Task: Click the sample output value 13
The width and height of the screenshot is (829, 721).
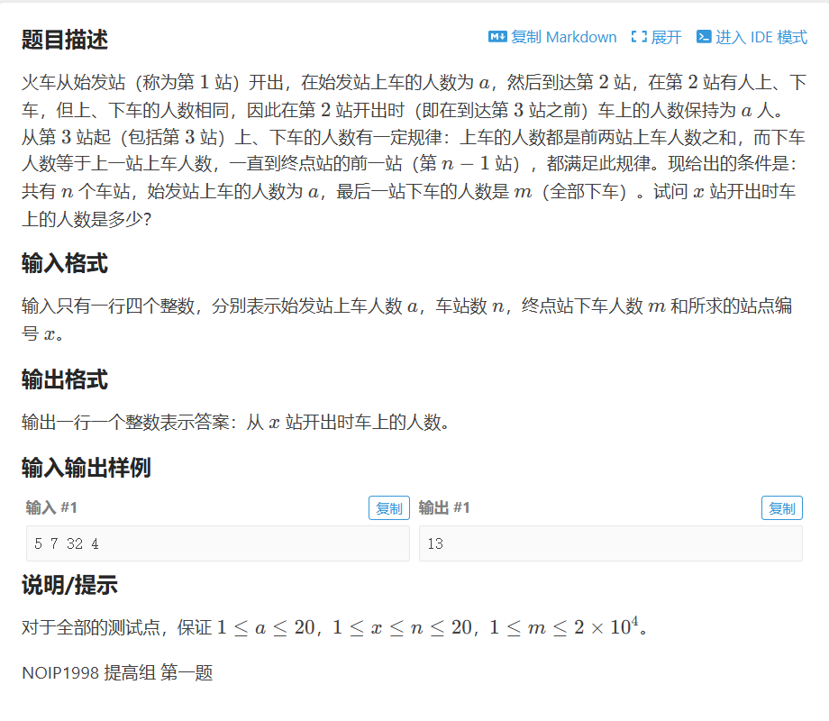Action: point(435,541)
